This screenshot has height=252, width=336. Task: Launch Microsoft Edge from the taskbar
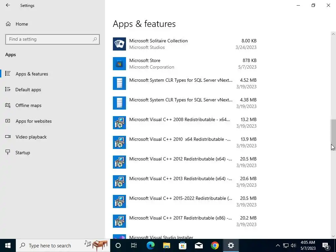150,245
